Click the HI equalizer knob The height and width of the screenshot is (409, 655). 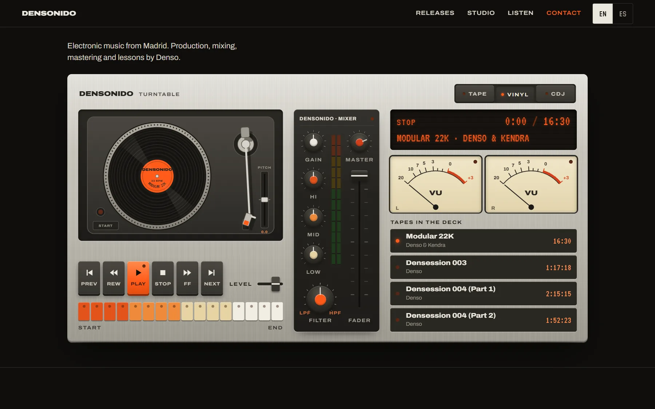313,180
